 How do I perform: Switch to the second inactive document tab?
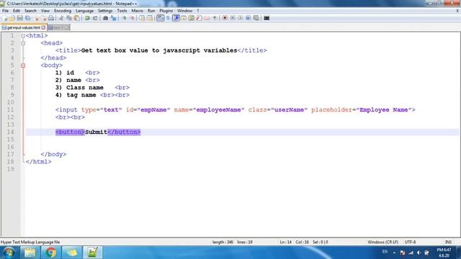(x=58, y=27)
